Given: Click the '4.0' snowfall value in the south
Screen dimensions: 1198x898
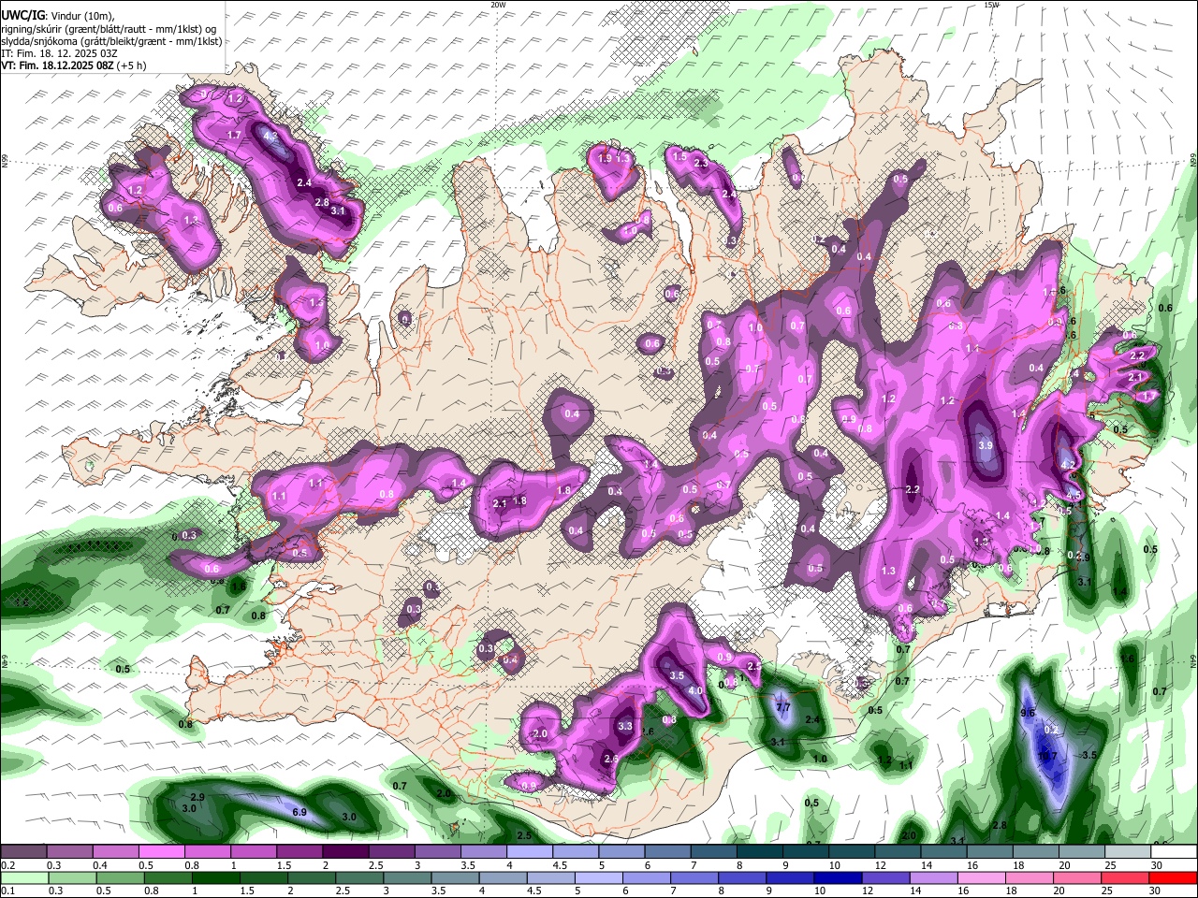Looking at the screenshot, I should click(695, 691).
